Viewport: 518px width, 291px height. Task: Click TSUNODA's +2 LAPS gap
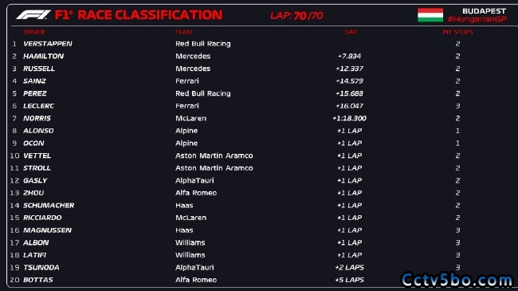350,268
